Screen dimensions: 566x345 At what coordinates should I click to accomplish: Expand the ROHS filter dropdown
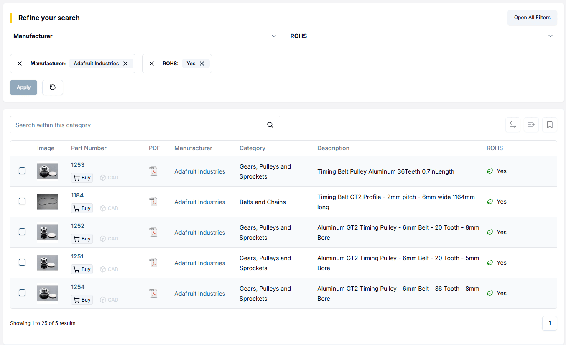click(422, 36)
